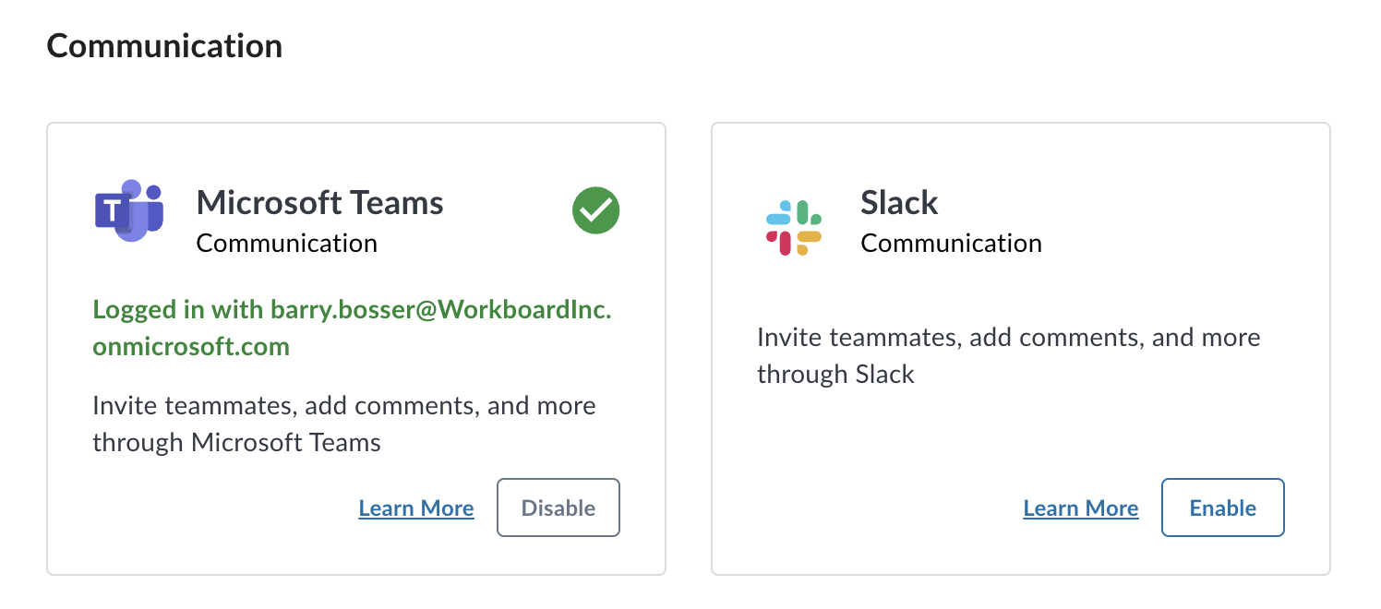This screenshot has width=1381, height=609.
Task: Disable the Microsoft Teams integration
Action: [558, 507]
